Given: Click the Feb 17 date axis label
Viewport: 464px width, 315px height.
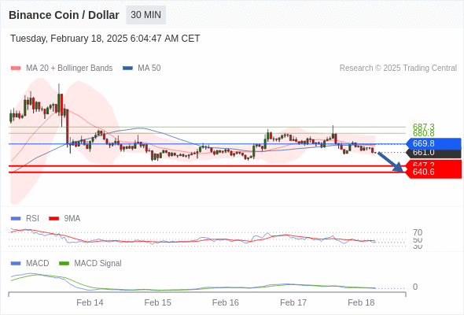Looking at the screenshot, I should [293, 302].
